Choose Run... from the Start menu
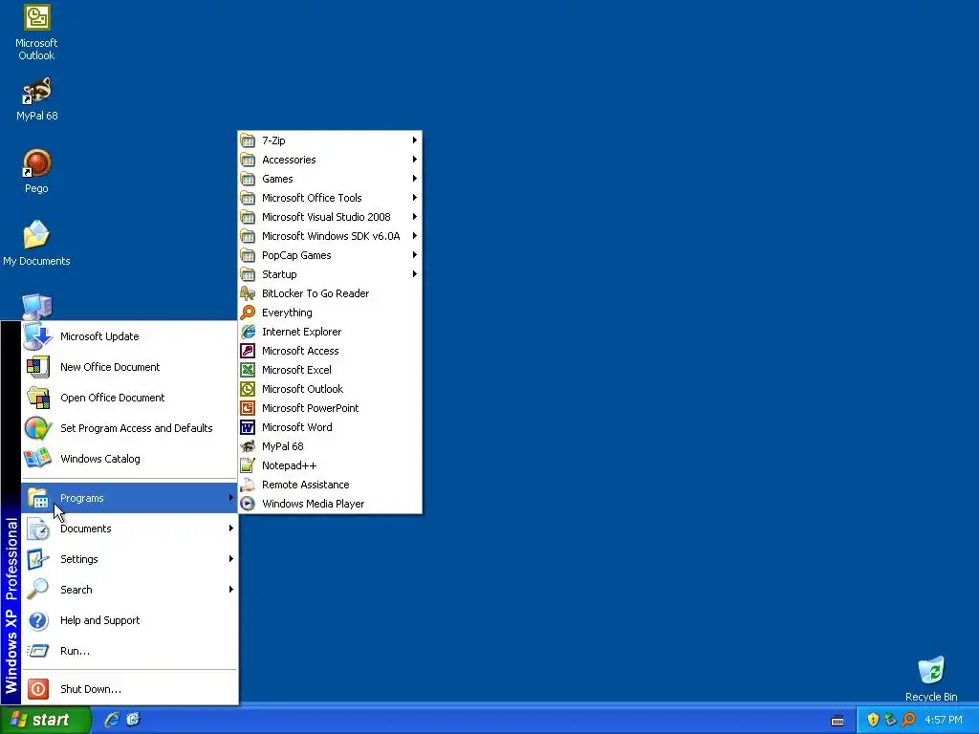The image size is (979, 734). [129, 651]
